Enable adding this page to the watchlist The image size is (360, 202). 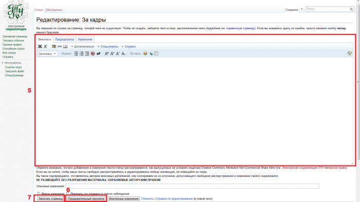tap(68, 193)
